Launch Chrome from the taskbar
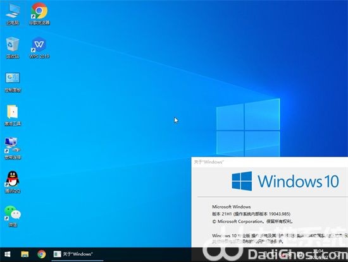The image size is (348, 262). tap(42, 254)
